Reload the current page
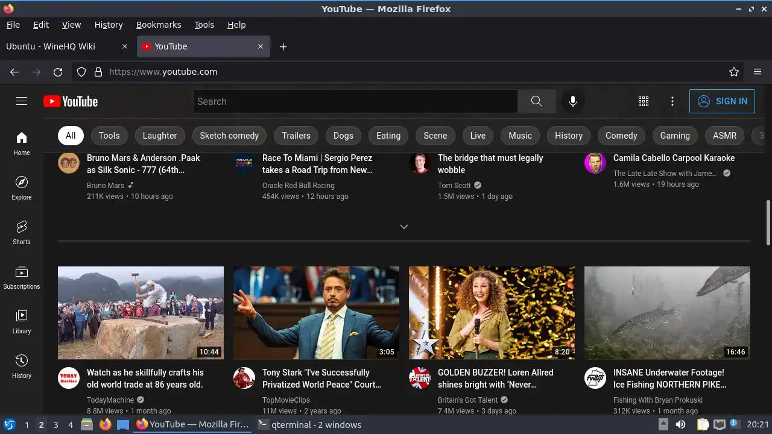This screenshot has width=772, height=434. [58, 72]
